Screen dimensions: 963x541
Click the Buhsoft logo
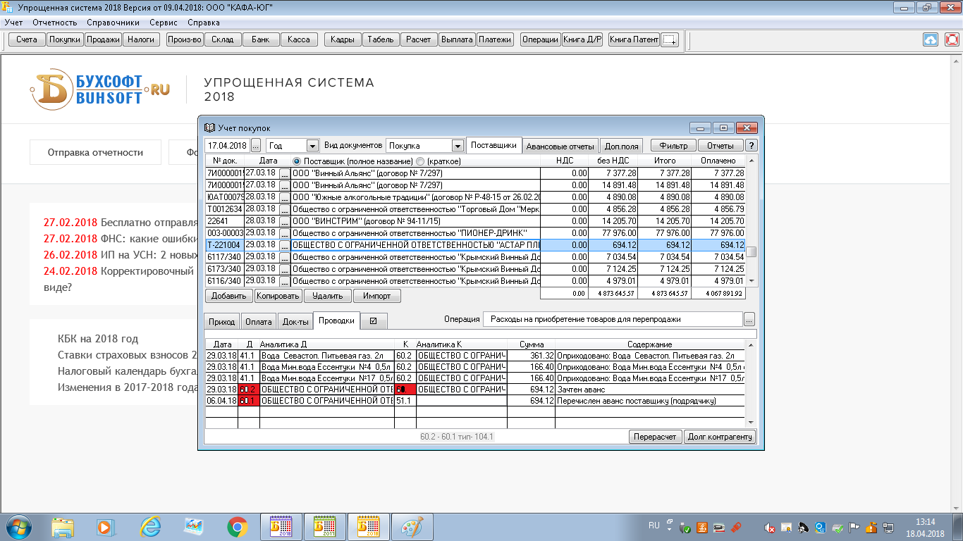click(x=99, y=89)
